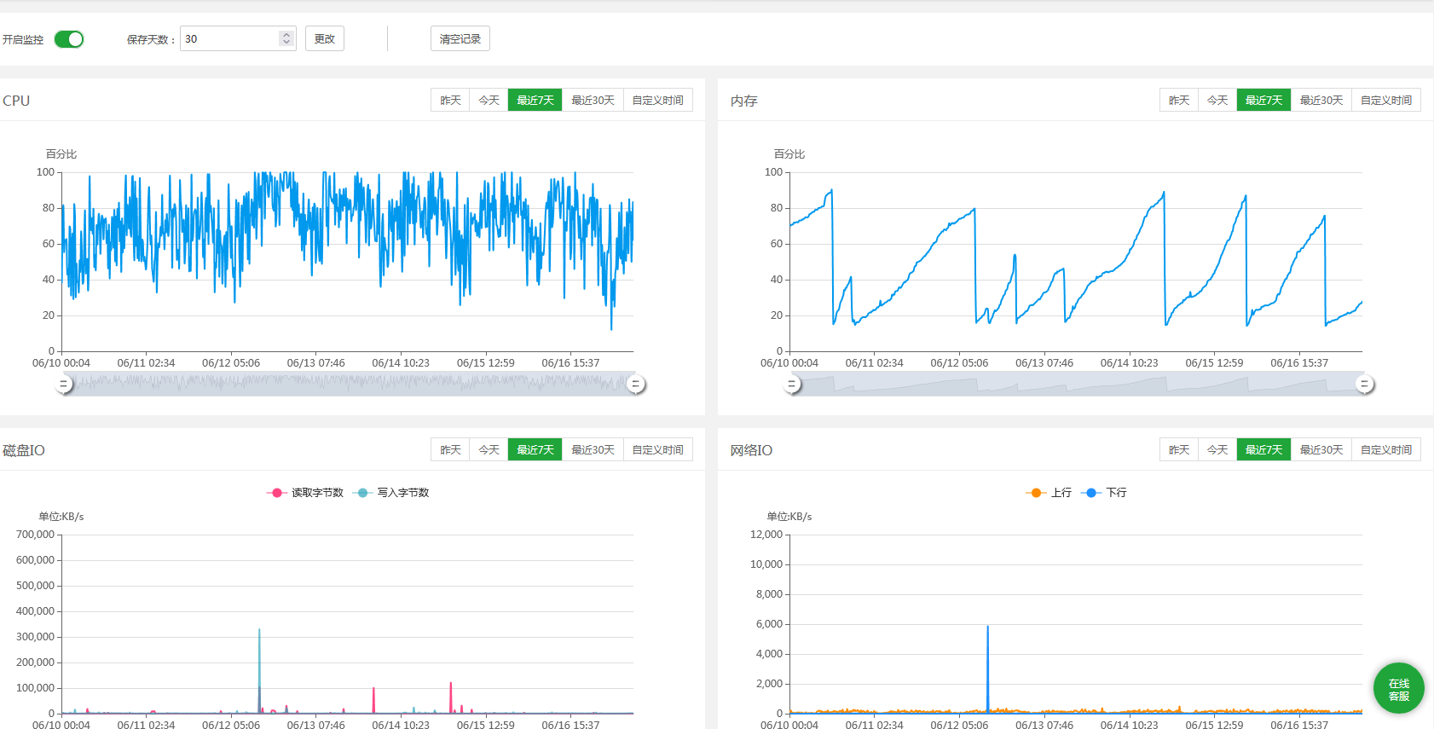1434x729 pixels.
Task: Click the left zoom handle under the CPU chart
Action: [x=63, y=384]
